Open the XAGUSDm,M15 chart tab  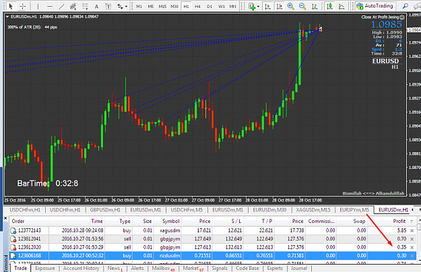pyautogui.click(x=313, y=210)
